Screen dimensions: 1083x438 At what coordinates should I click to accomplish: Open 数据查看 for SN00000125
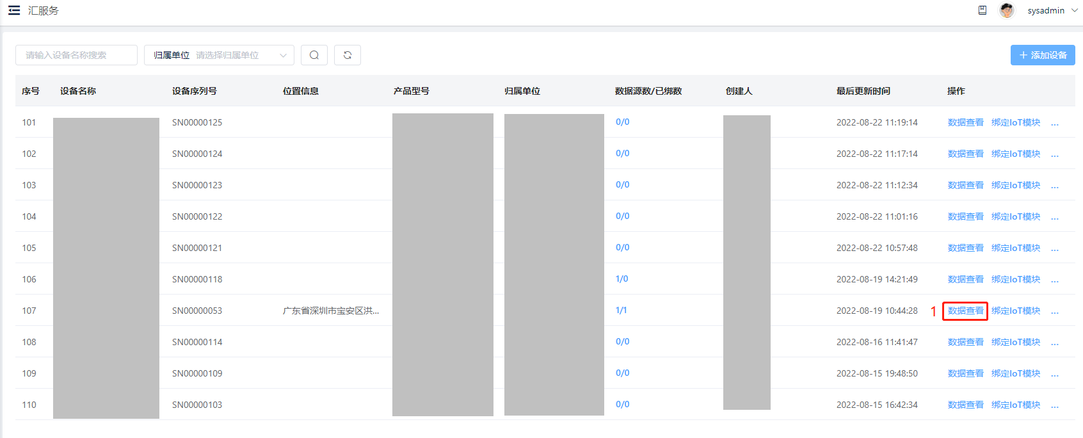point(965,122)
